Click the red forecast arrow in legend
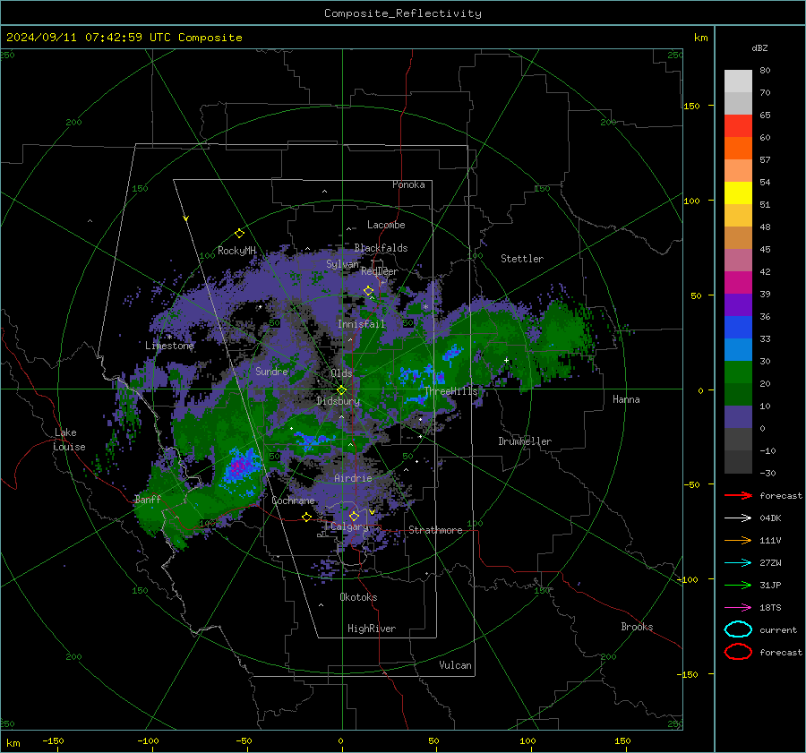The height and width of the screenshot is (753, 806). pyautogui.click(x=738, y=495)
